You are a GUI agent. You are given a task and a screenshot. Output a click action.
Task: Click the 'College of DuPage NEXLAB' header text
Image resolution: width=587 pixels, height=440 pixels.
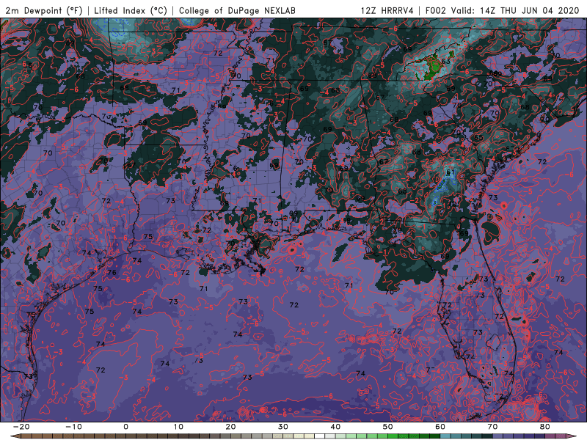click(x=237, y=10)
